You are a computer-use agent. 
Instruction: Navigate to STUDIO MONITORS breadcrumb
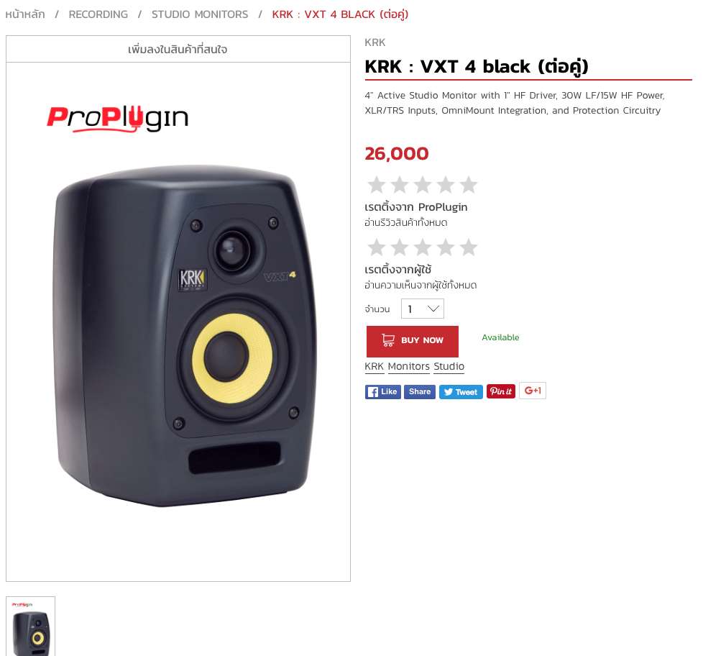click(200, 14)
